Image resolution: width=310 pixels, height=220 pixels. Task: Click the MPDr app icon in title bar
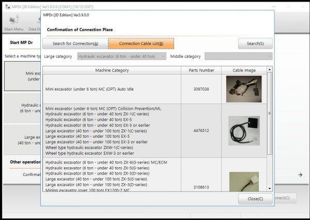8,7
